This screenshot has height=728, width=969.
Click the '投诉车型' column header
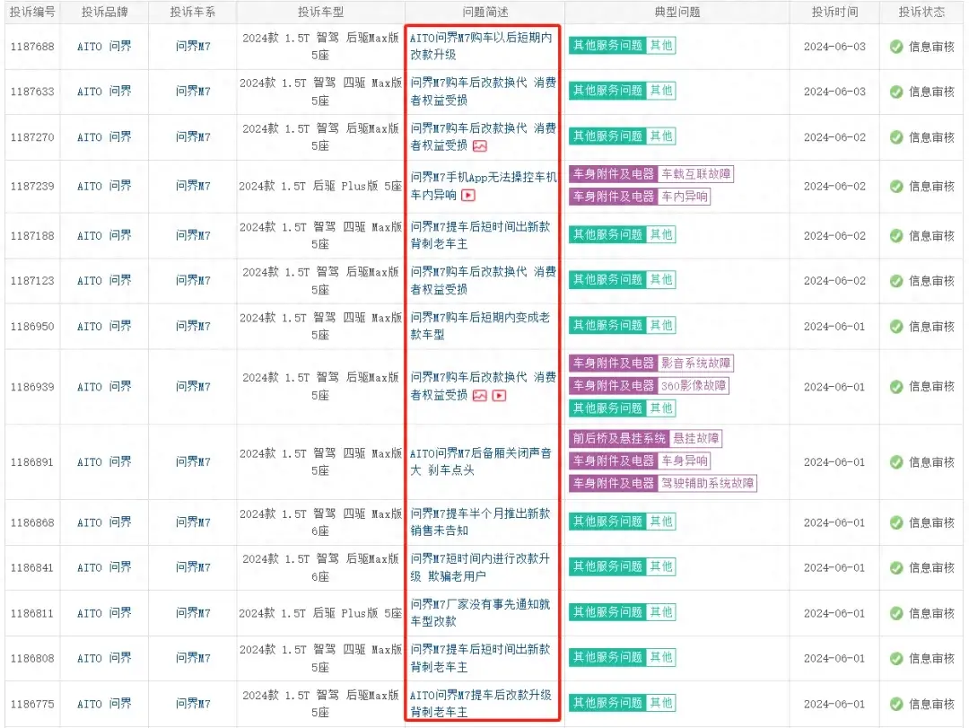[320, 12]
